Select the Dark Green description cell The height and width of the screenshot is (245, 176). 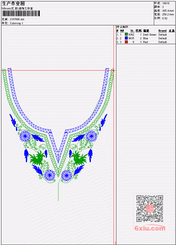coord(150,34)
